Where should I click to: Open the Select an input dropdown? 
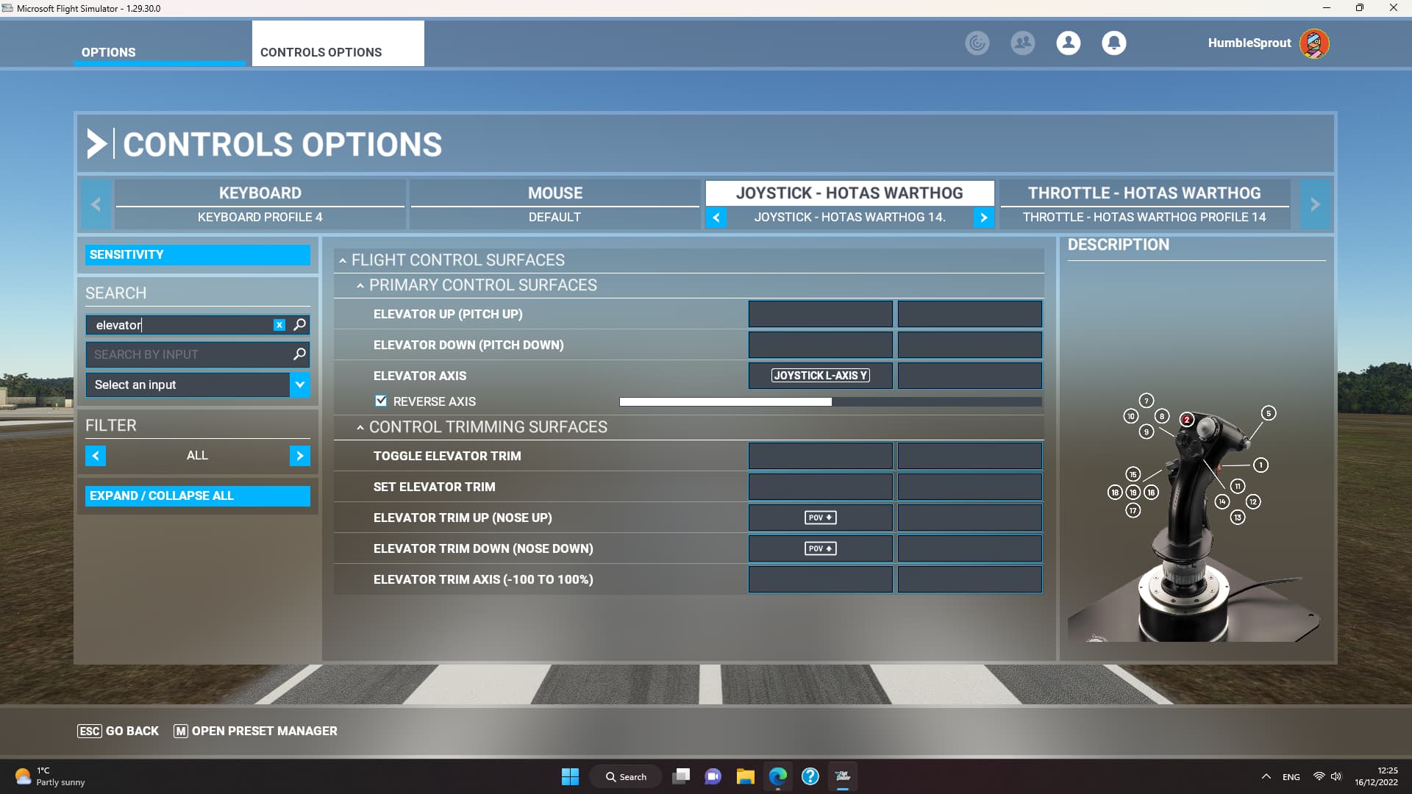[299, 385]
